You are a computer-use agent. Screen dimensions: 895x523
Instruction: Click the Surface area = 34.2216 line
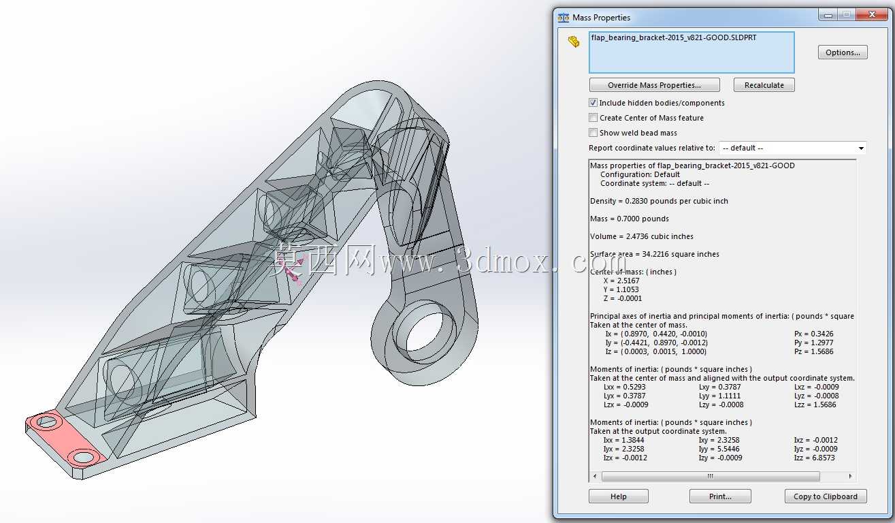655,254
